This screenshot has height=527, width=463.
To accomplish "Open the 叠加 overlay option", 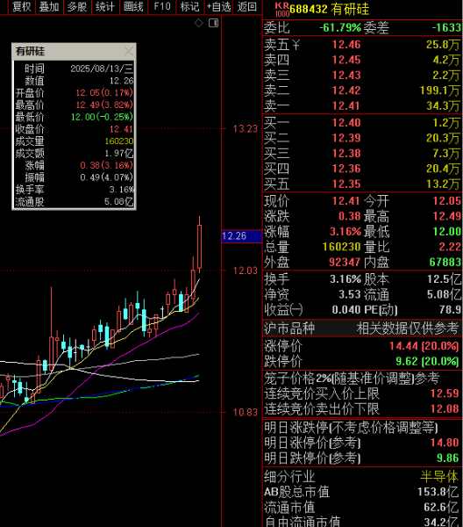I will pos(49,7).
